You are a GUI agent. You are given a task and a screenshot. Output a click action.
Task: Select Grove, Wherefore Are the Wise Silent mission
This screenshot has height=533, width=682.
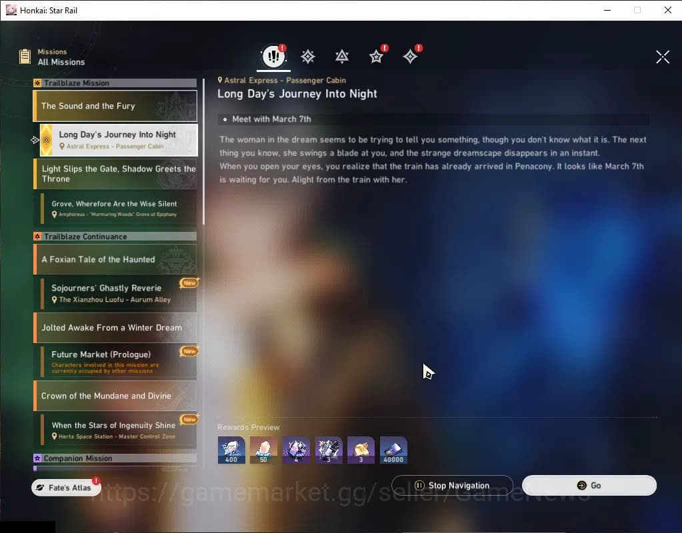tap(118, 209)
